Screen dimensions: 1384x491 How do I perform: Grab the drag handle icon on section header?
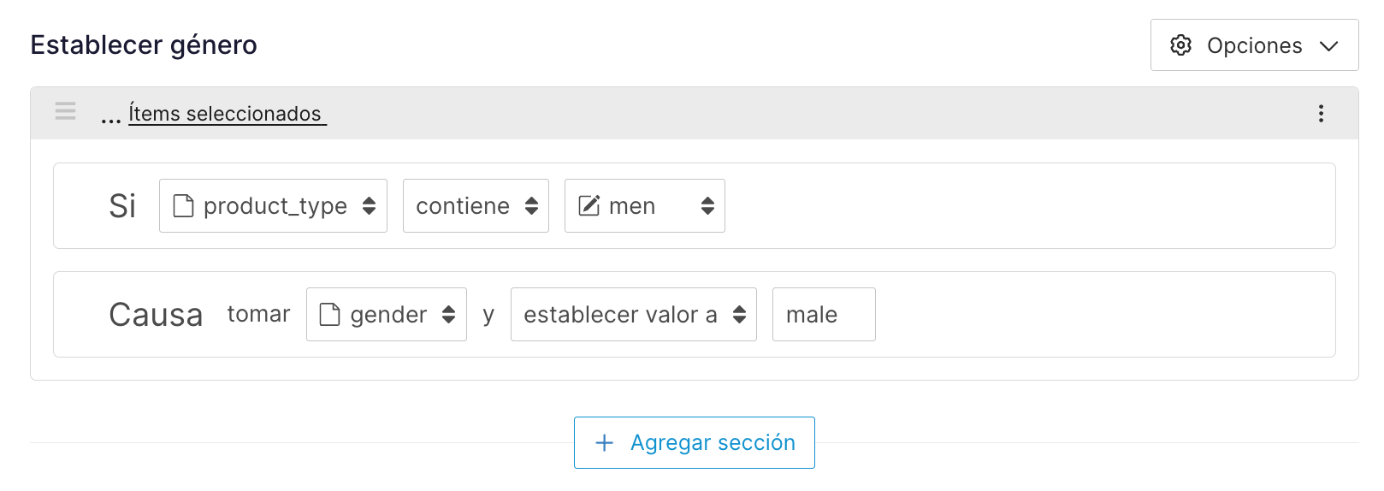[66, 111]
